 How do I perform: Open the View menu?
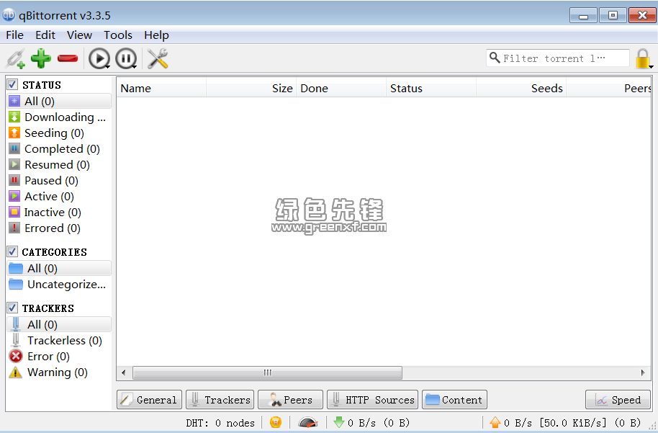pyautogui.click(x=79, y=35)
